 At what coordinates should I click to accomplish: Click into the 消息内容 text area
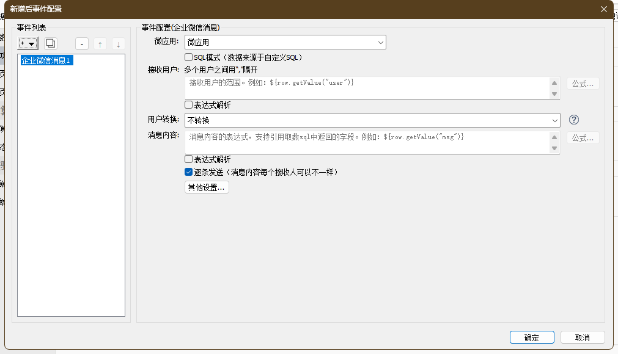pos(367,143)
